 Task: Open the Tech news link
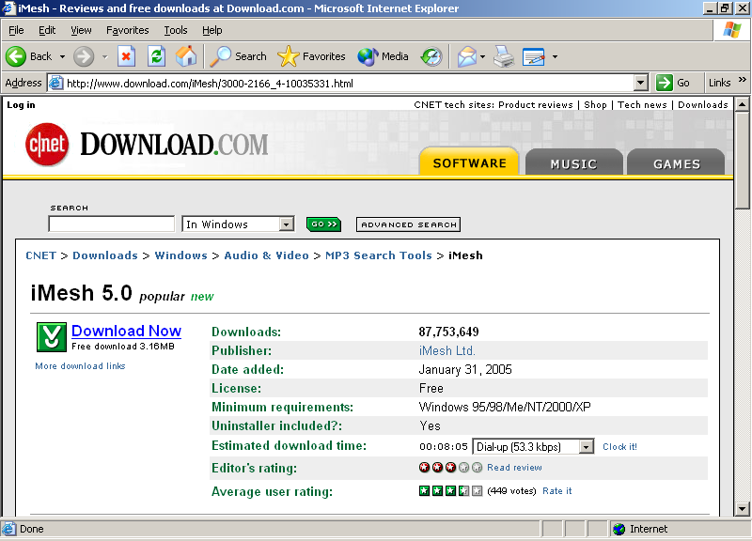[x=642, y=104]
